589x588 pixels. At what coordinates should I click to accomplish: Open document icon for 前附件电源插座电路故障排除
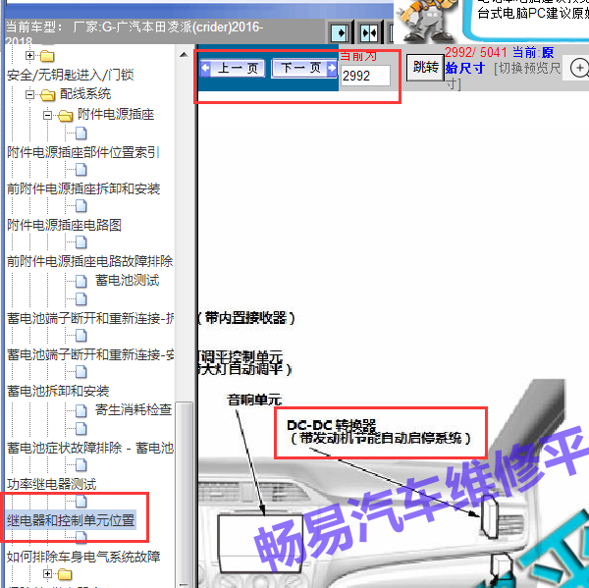(x=81, y=242)
